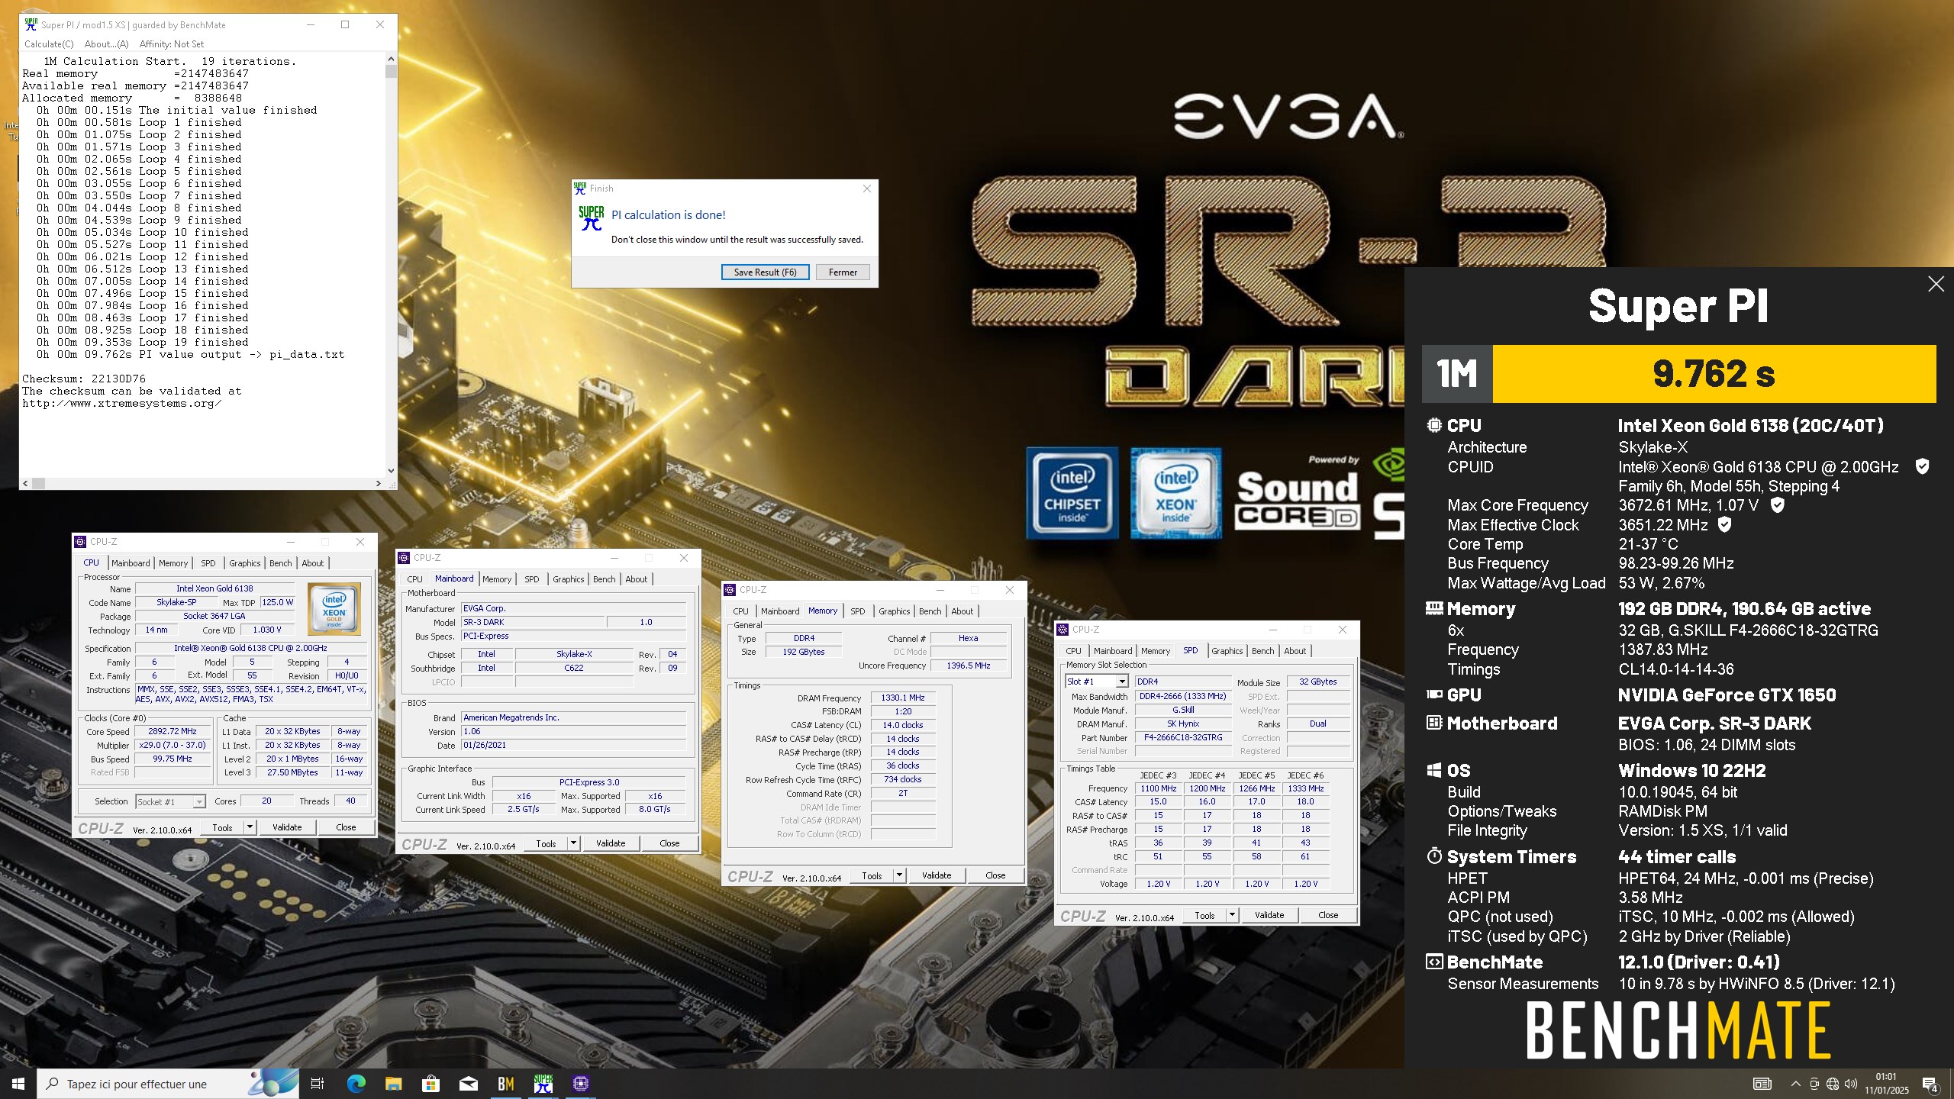Click the 9.762 s result bar in BenchMate
This screenshot has width=1954, height=1099.
click(x=1714, y=374)
